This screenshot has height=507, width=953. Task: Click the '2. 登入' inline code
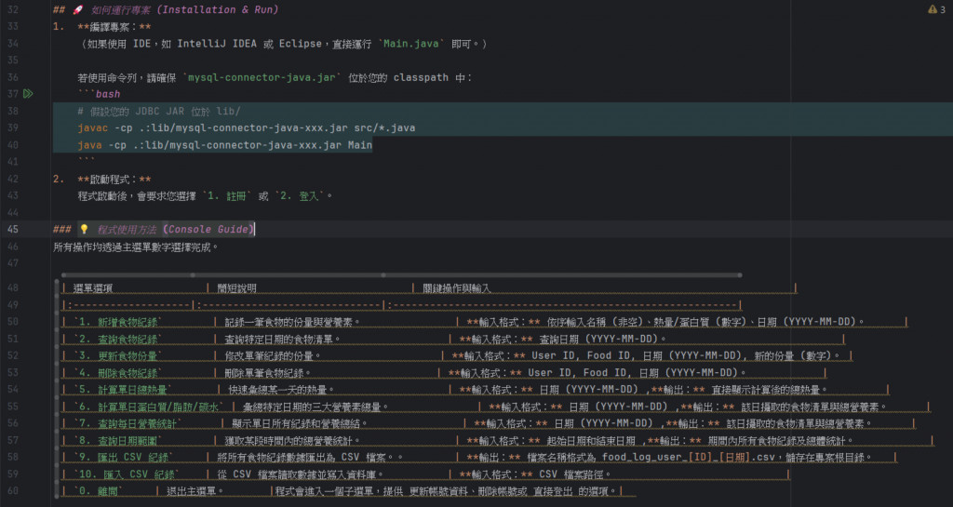pos(300,196)
